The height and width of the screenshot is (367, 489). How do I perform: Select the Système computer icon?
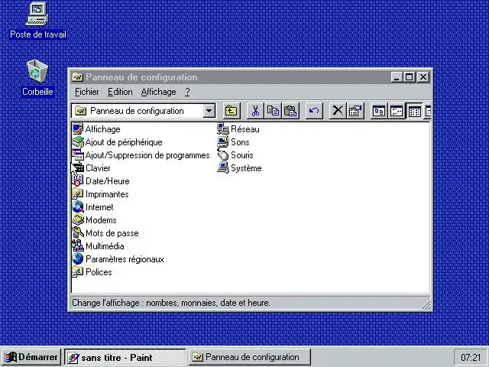(x=223, y=168)
